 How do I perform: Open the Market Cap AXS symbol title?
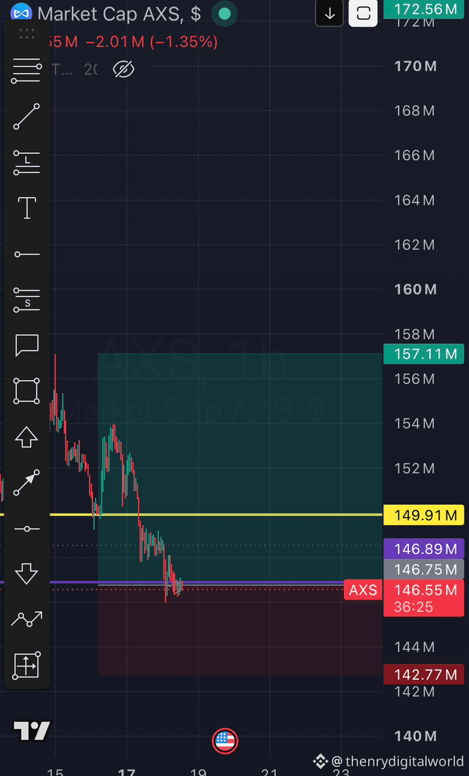click(119, 14)
